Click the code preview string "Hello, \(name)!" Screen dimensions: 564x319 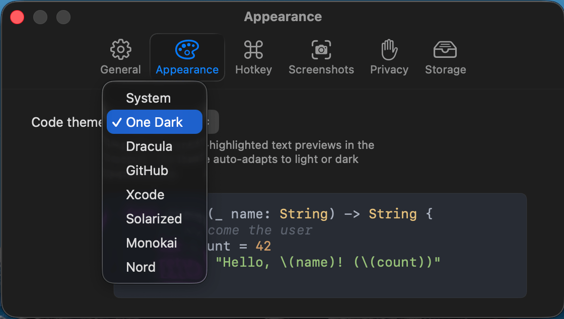(279, 262)
